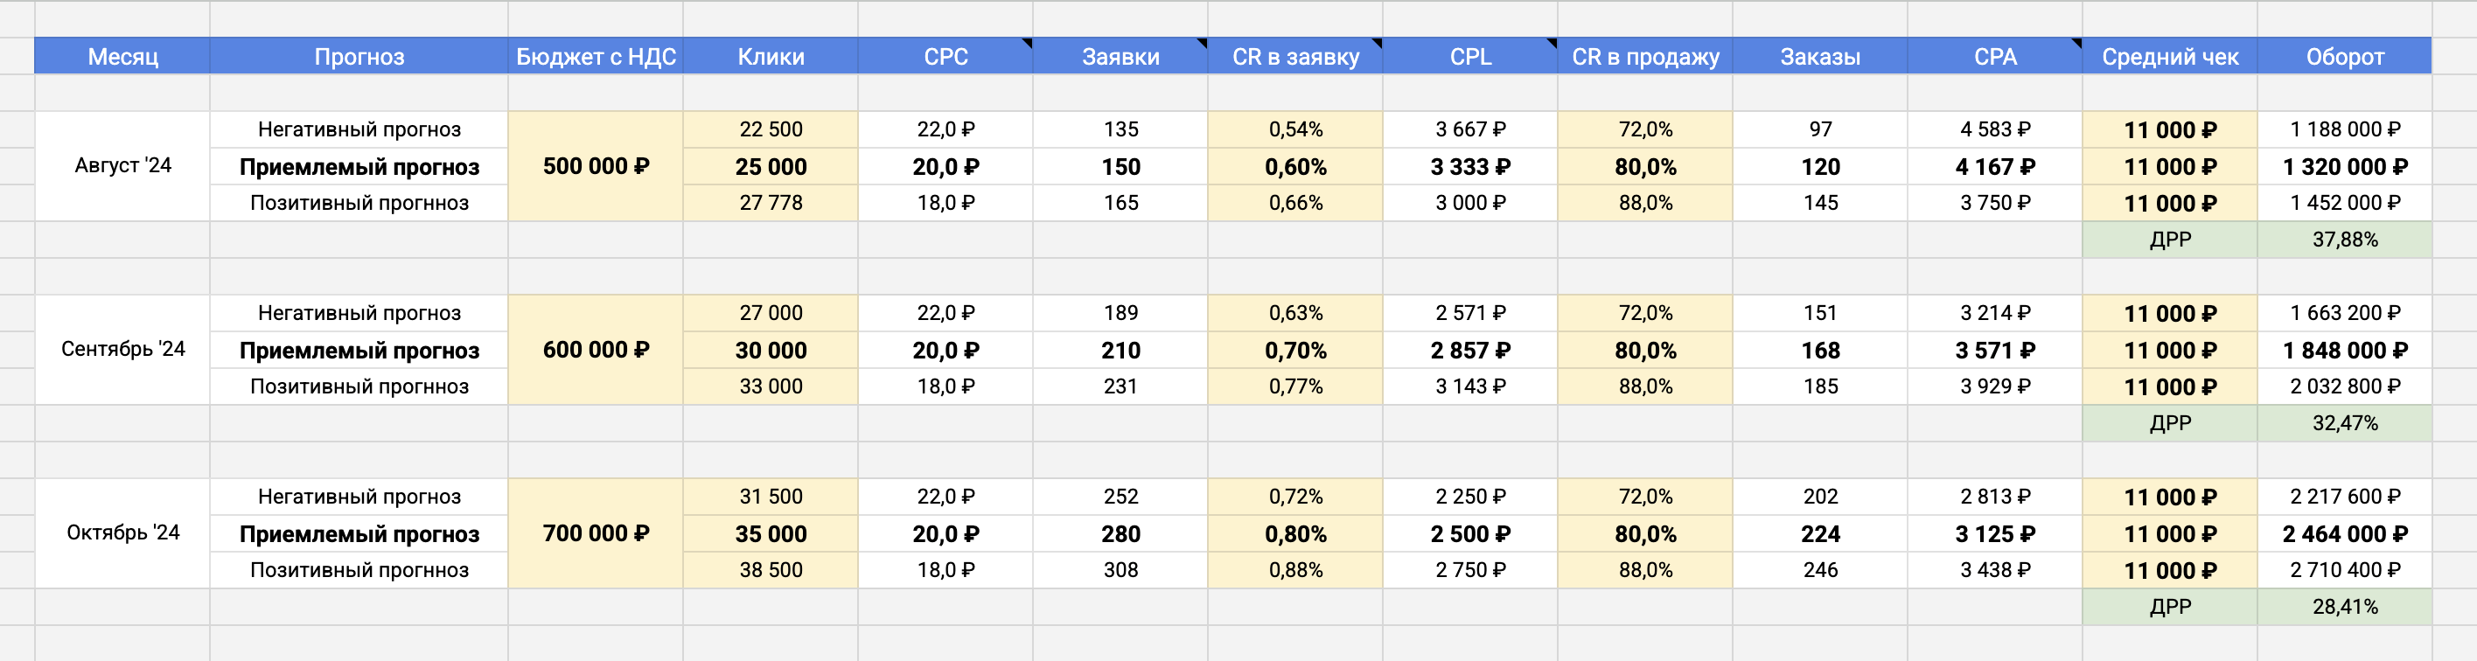Click the turnover cell 2 464 000 ₽
This screenshot has height=661, width=2477.
click(x=2344, y=533)
